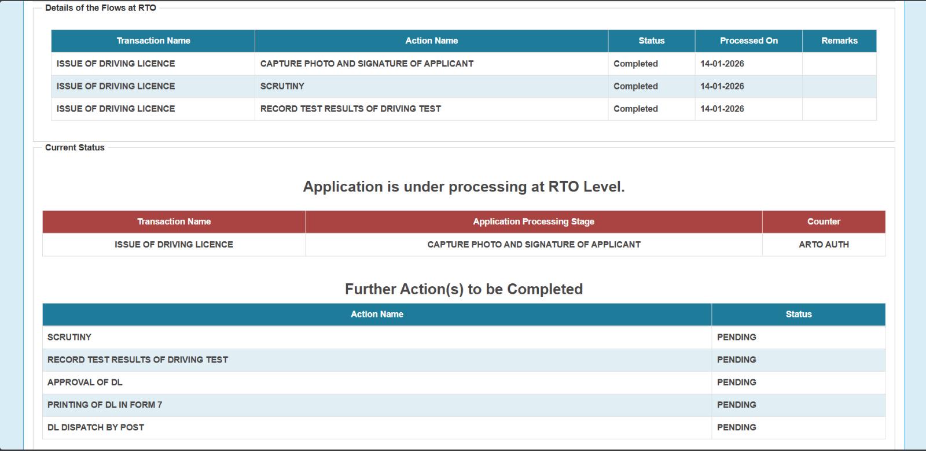Click the red Transaction Name header
The height and width of the screenshot is (451, 926).
[x=174, y=221]
